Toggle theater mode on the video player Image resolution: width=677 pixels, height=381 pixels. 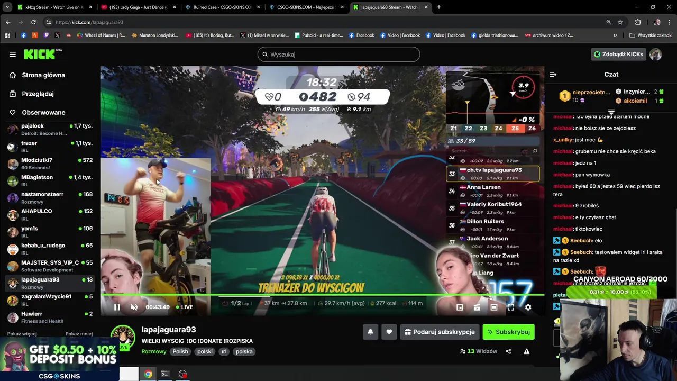tap(494, 307)
